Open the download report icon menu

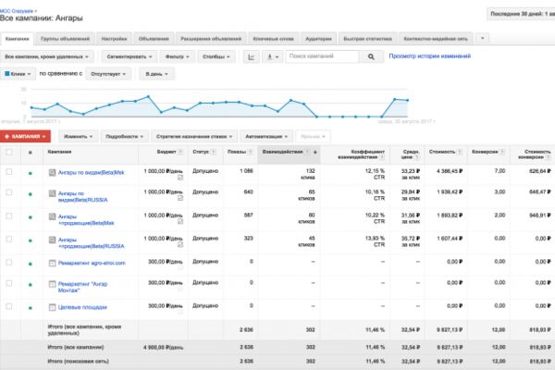(273, 57)
